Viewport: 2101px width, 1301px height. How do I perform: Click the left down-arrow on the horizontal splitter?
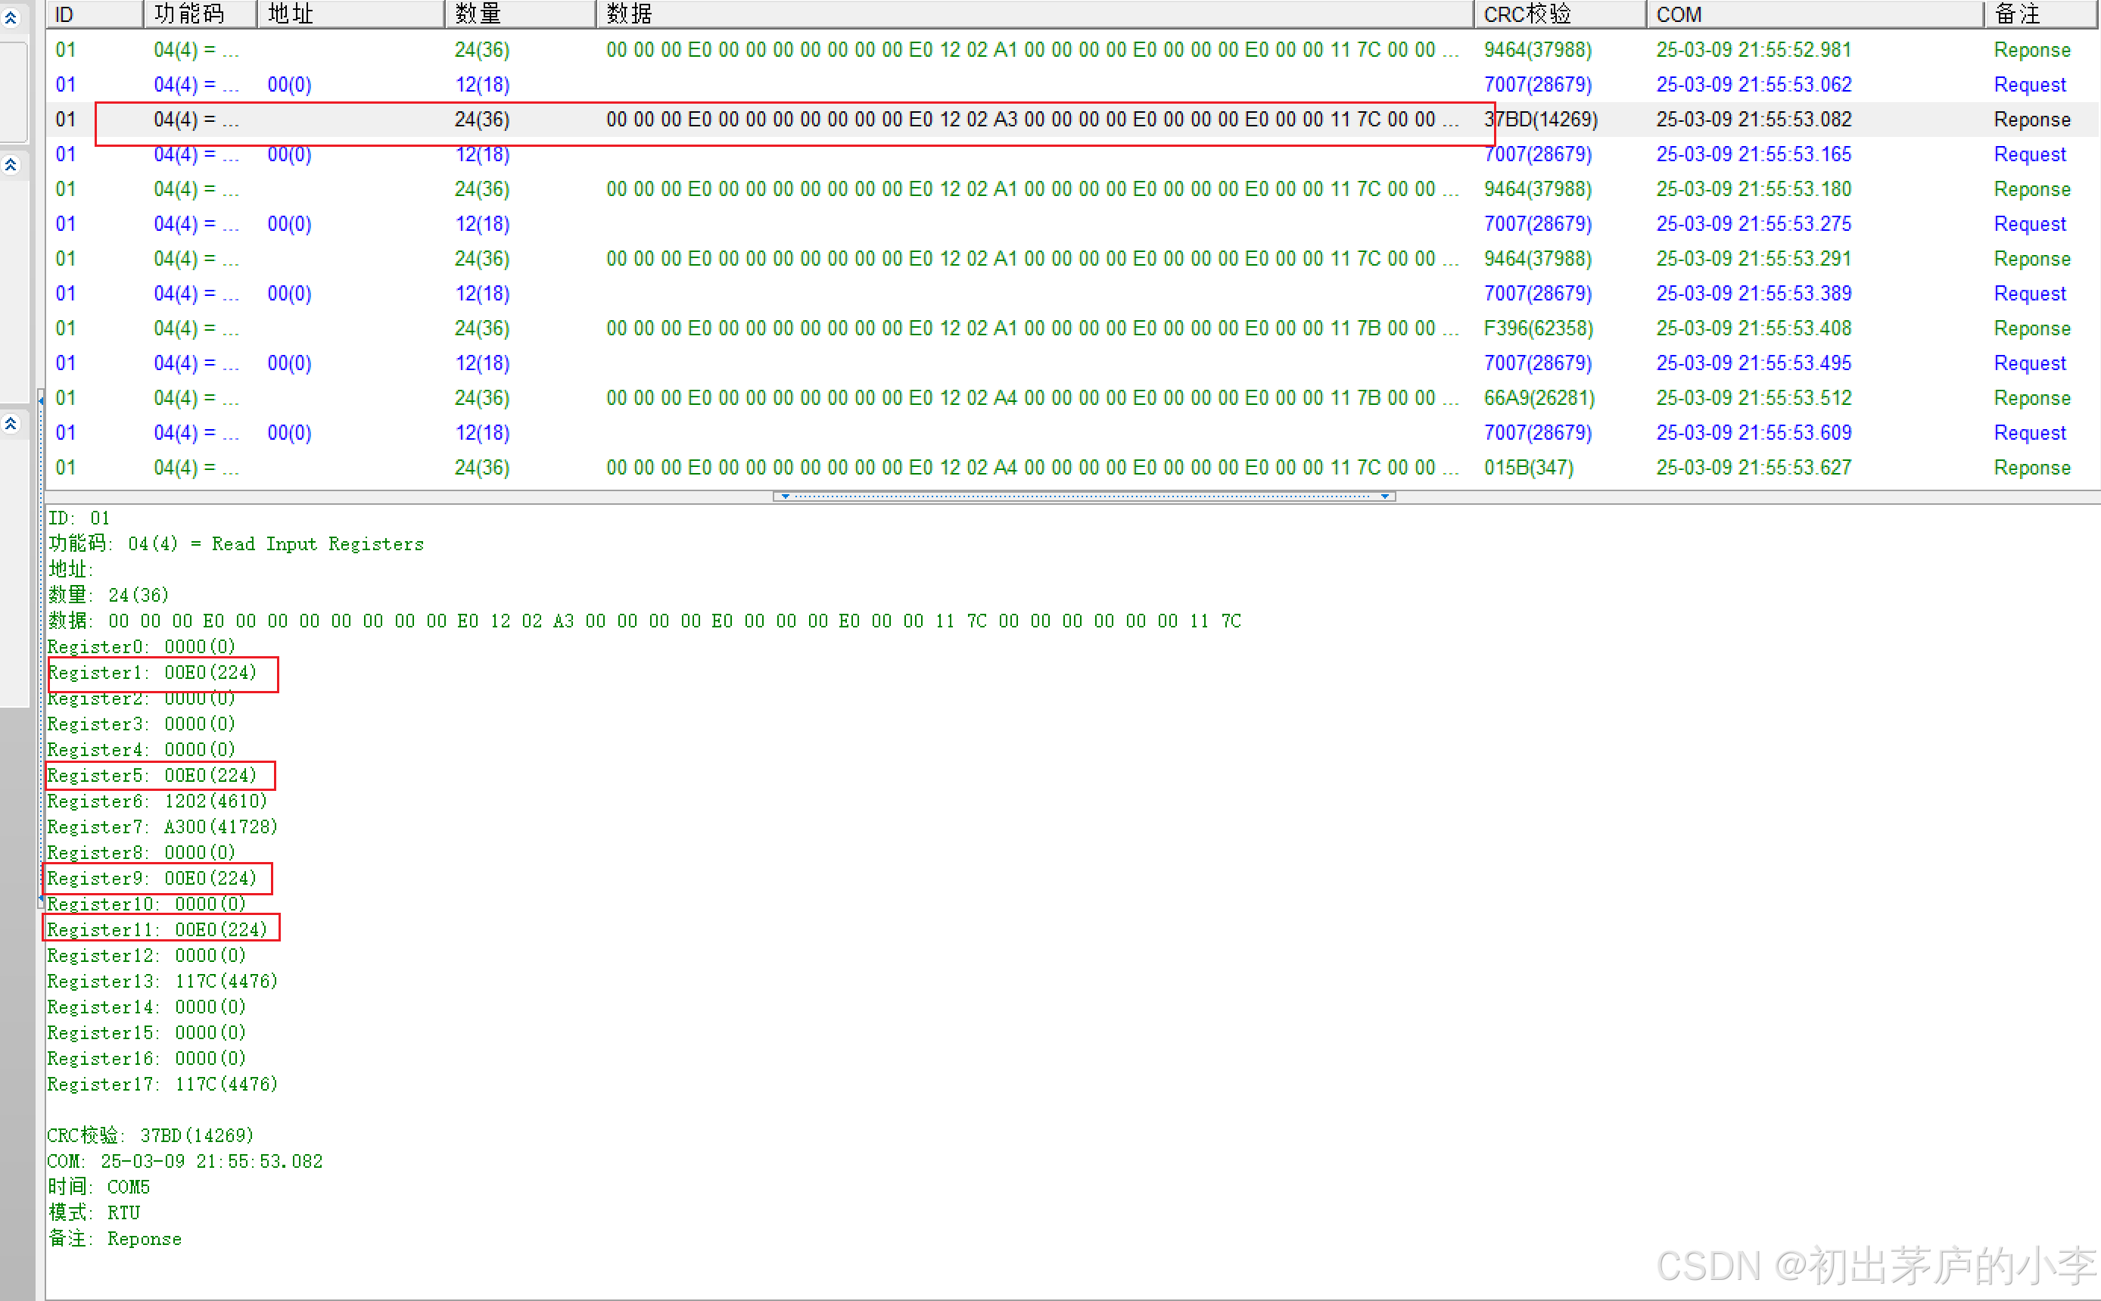pos(785,496)
